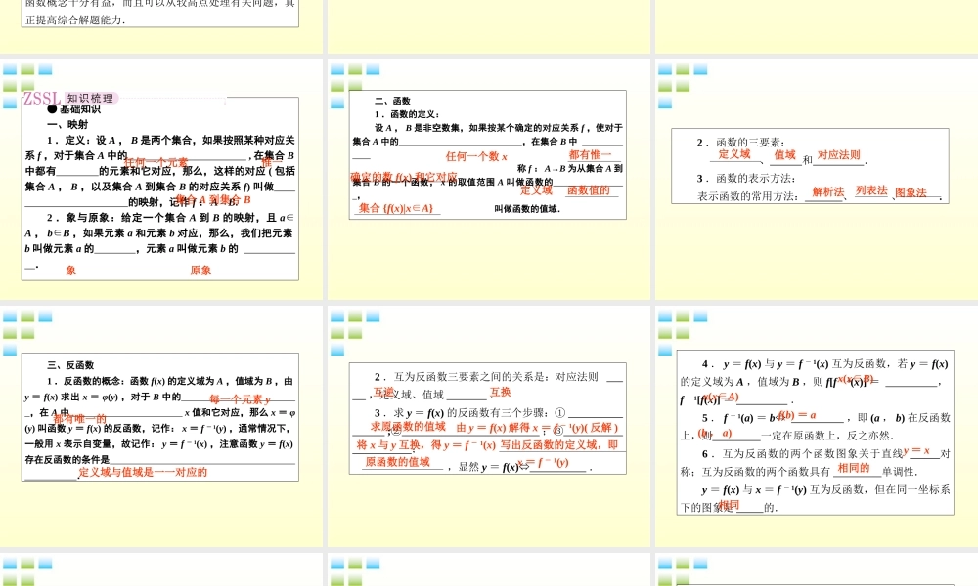This screenshot has width=978, height=586.
Task: Click the line 3.函数的表示方法:
Action: click(746, 178)
